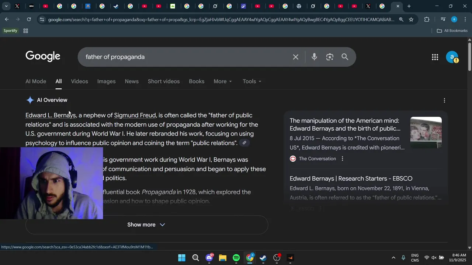Viewport: 472px width, 265px height.
Task: Open the Google apps grid
Action: (435, 57)
